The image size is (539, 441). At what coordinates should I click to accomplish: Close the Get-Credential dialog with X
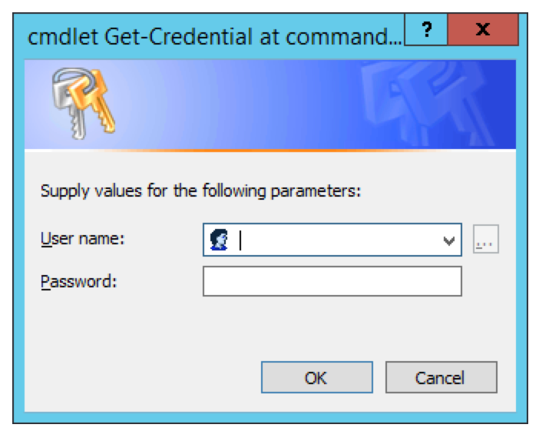tap(482, 31)
